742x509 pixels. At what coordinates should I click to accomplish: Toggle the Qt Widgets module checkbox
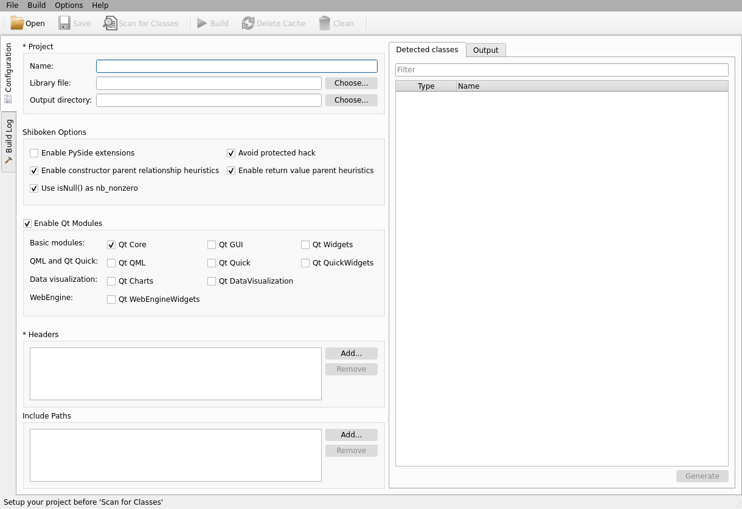point(305,245)
